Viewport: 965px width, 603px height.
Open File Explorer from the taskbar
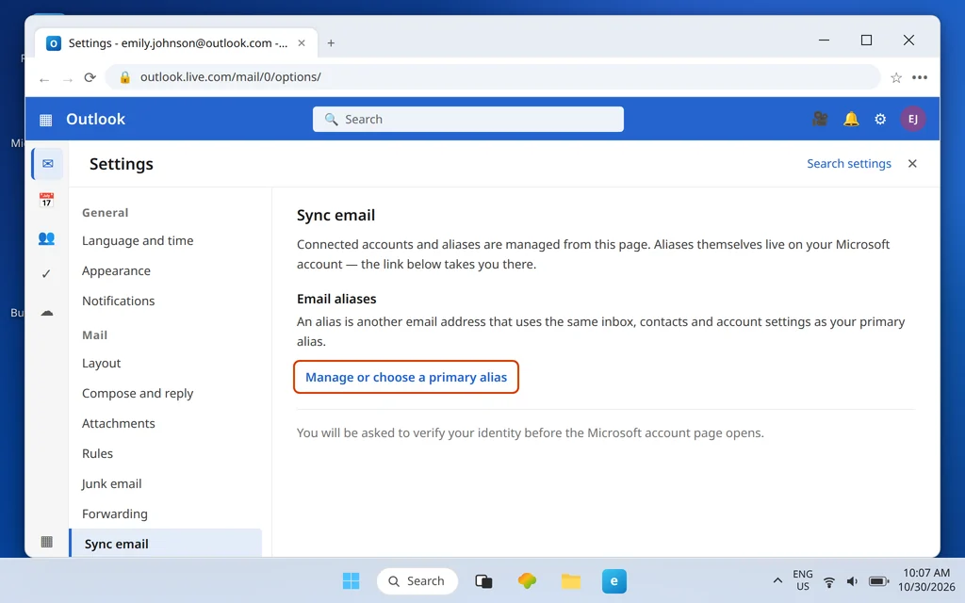point(570,580)
